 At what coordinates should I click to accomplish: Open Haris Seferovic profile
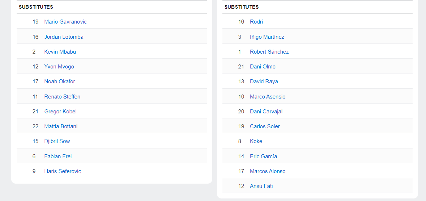click(x=63, y=171)
